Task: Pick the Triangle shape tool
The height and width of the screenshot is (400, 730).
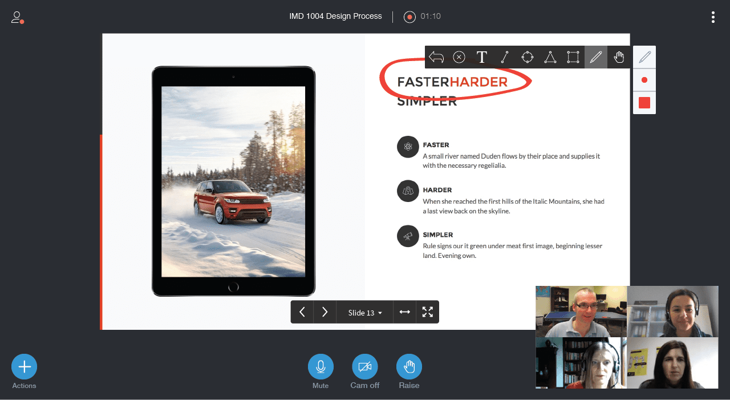Action: [x=550, y=57]
